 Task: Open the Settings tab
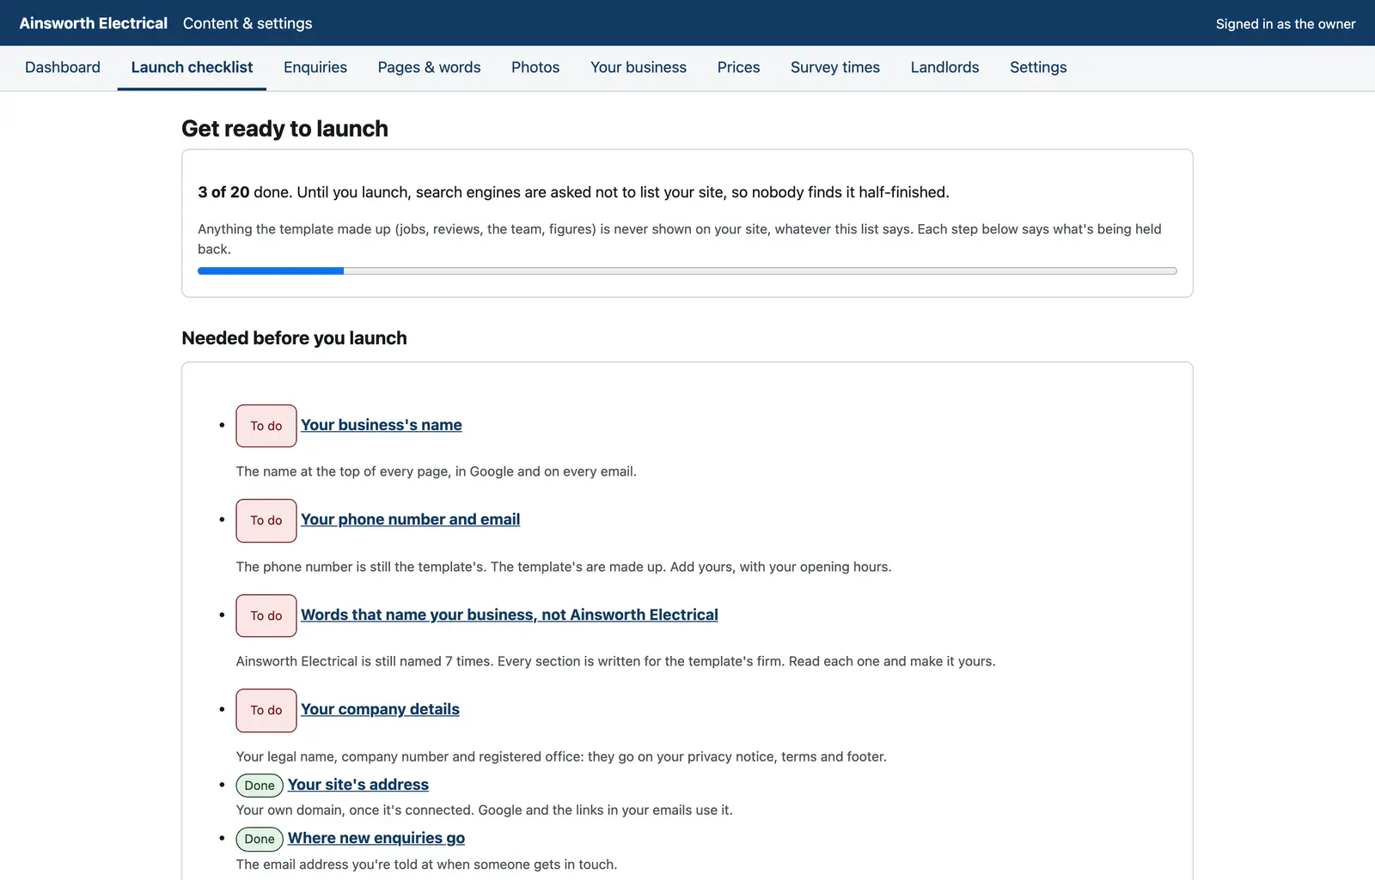coord(1038,67)
